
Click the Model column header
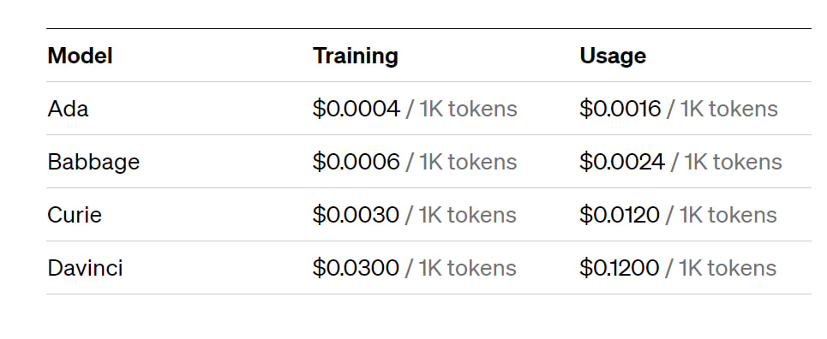[81, 56]
